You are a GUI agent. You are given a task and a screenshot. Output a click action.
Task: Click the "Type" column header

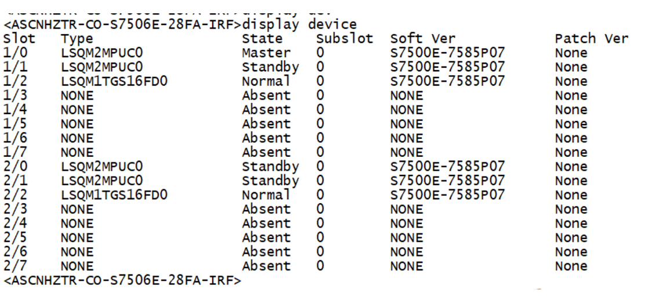[76, 39]
